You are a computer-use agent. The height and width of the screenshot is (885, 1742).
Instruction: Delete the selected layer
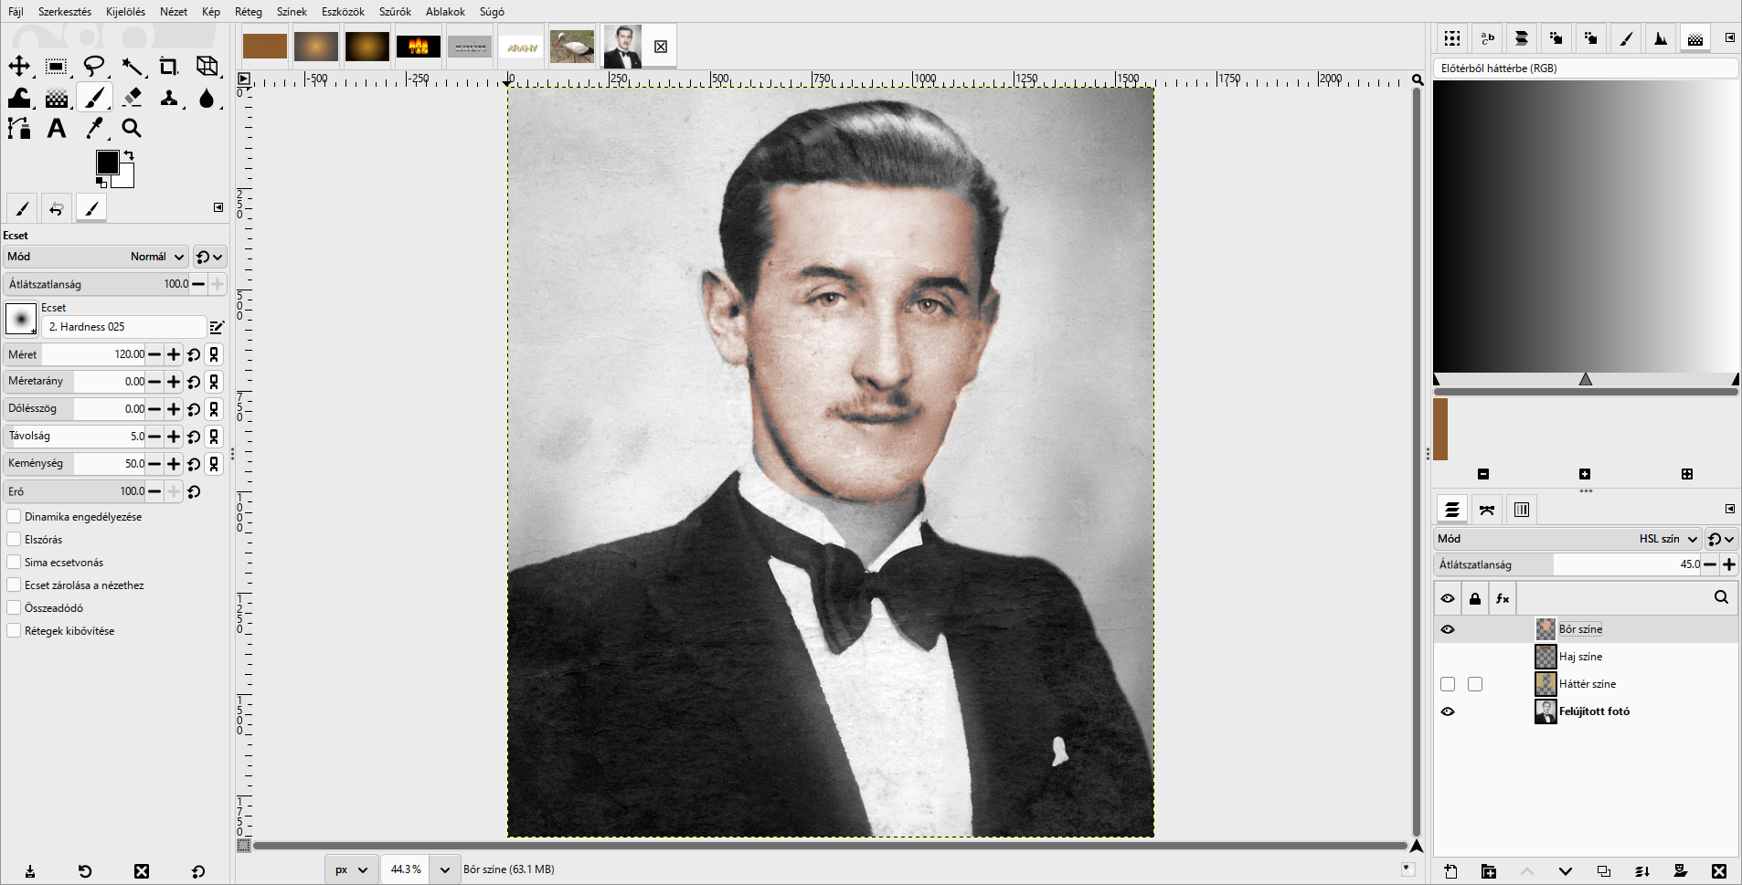click(1719, 871)
